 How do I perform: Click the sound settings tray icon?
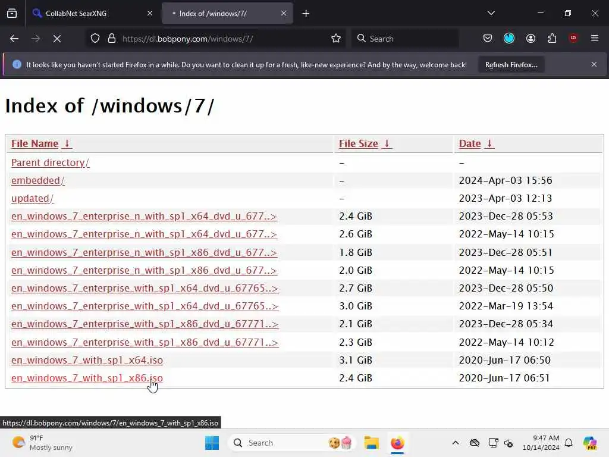(x=508, y=443)
